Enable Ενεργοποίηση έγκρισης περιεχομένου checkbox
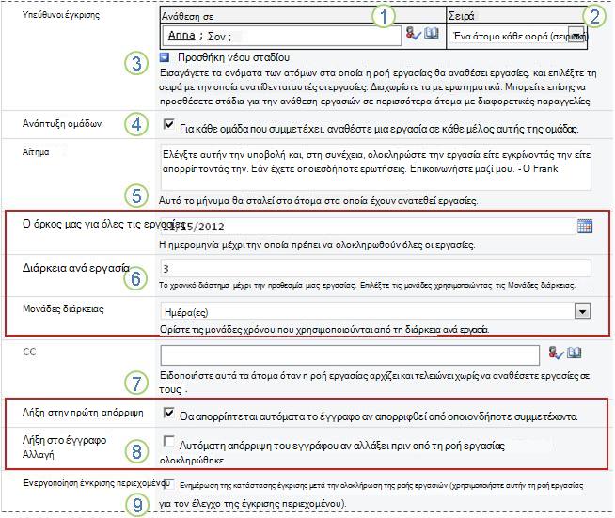Viewport: 615px width, 518px height. [x=168, y=483]
